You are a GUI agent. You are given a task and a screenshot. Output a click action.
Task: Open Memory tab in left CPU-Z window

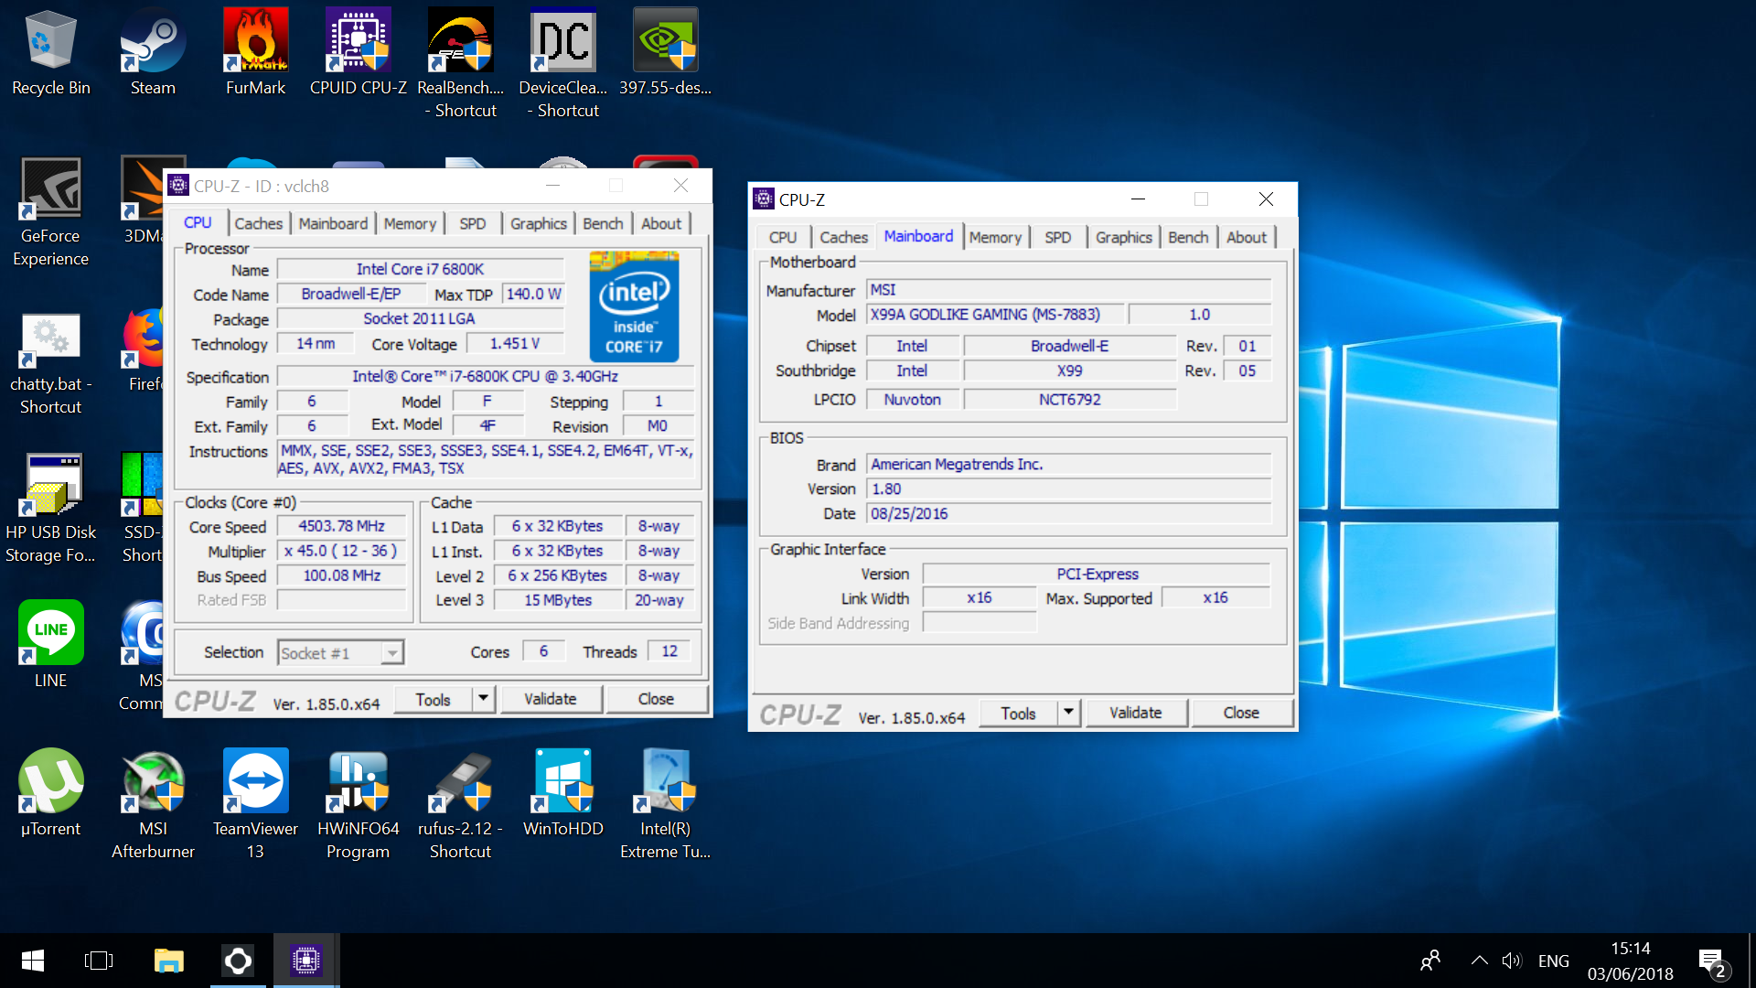click(410, 223)
